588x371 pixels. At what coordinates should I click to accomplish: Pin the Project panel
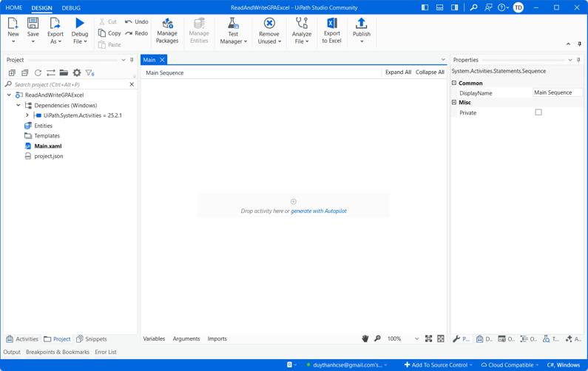132,60
